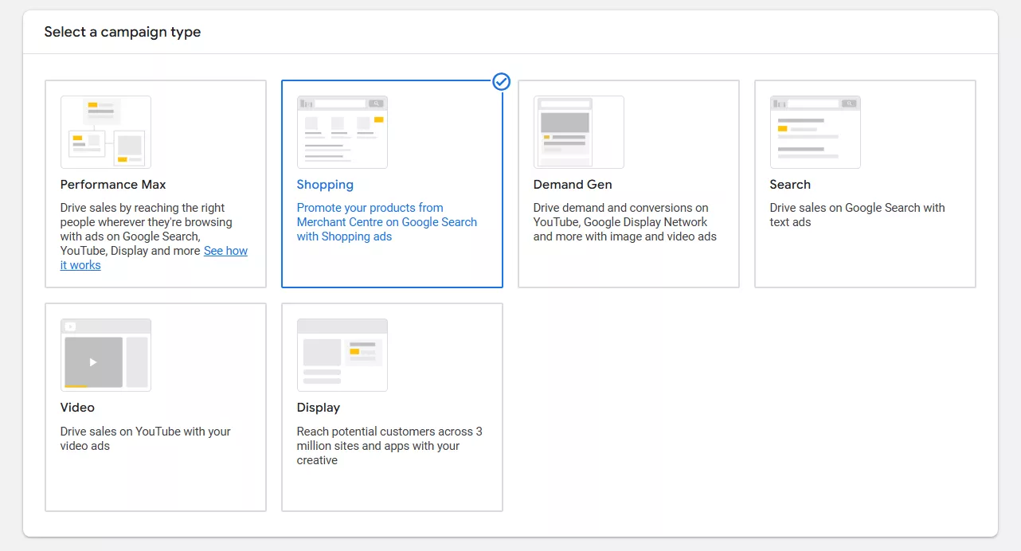Viewport: 1021px width, 551px height.
Task: Choose the Shopping campaign title
Action: click(x=325, y=185)
